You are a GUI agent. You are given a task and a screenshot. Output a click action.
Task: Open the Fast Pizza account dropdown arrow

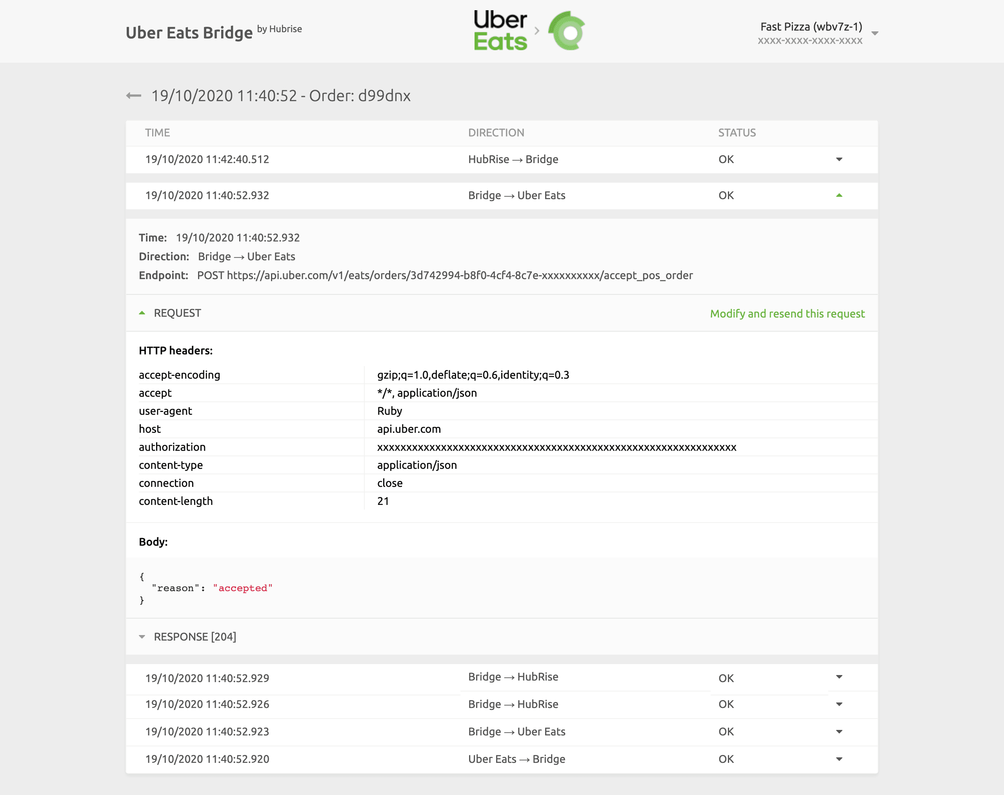875,33
